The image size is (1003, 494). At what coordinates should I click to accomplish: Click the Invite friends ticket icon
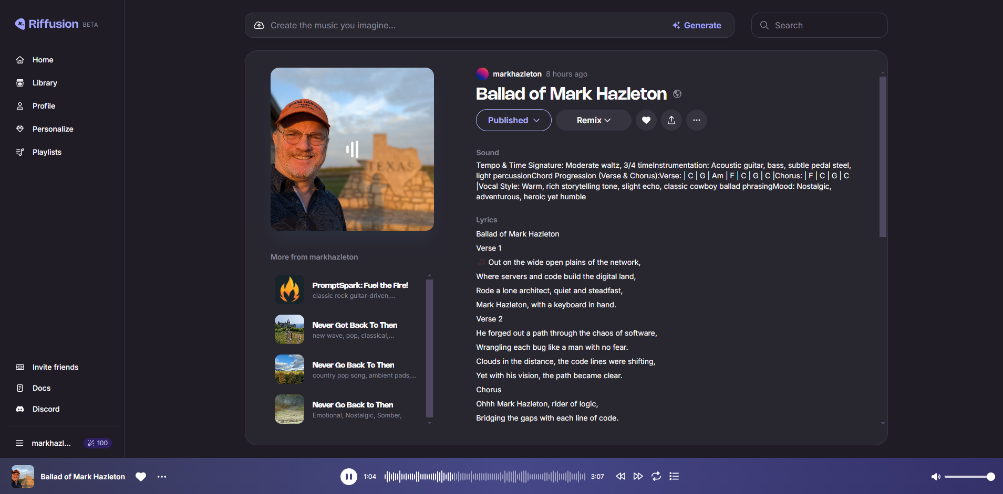pyautogui.click(x=20, y=367)
